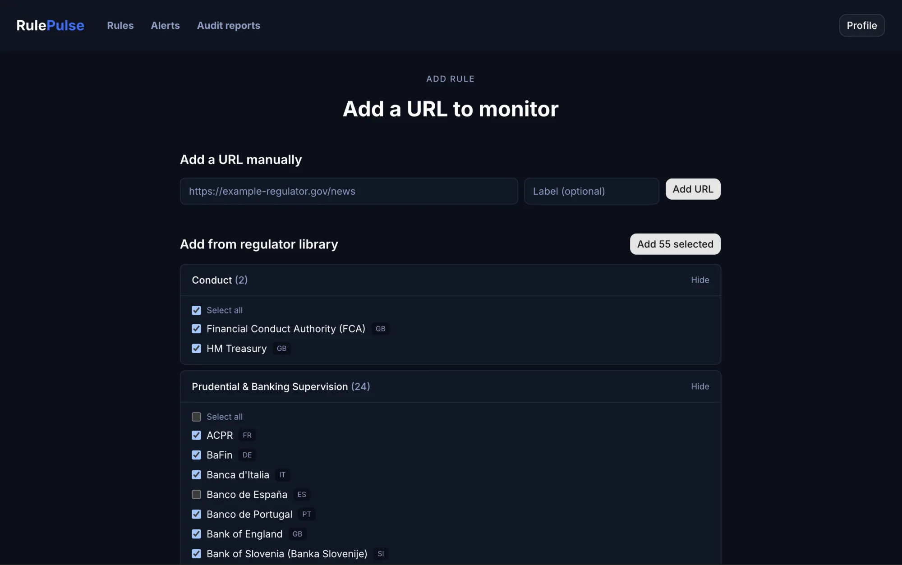The image size is (902, 565).
Task: Click the Profile button
Action: pyautogui.click(x=861, y=25)
